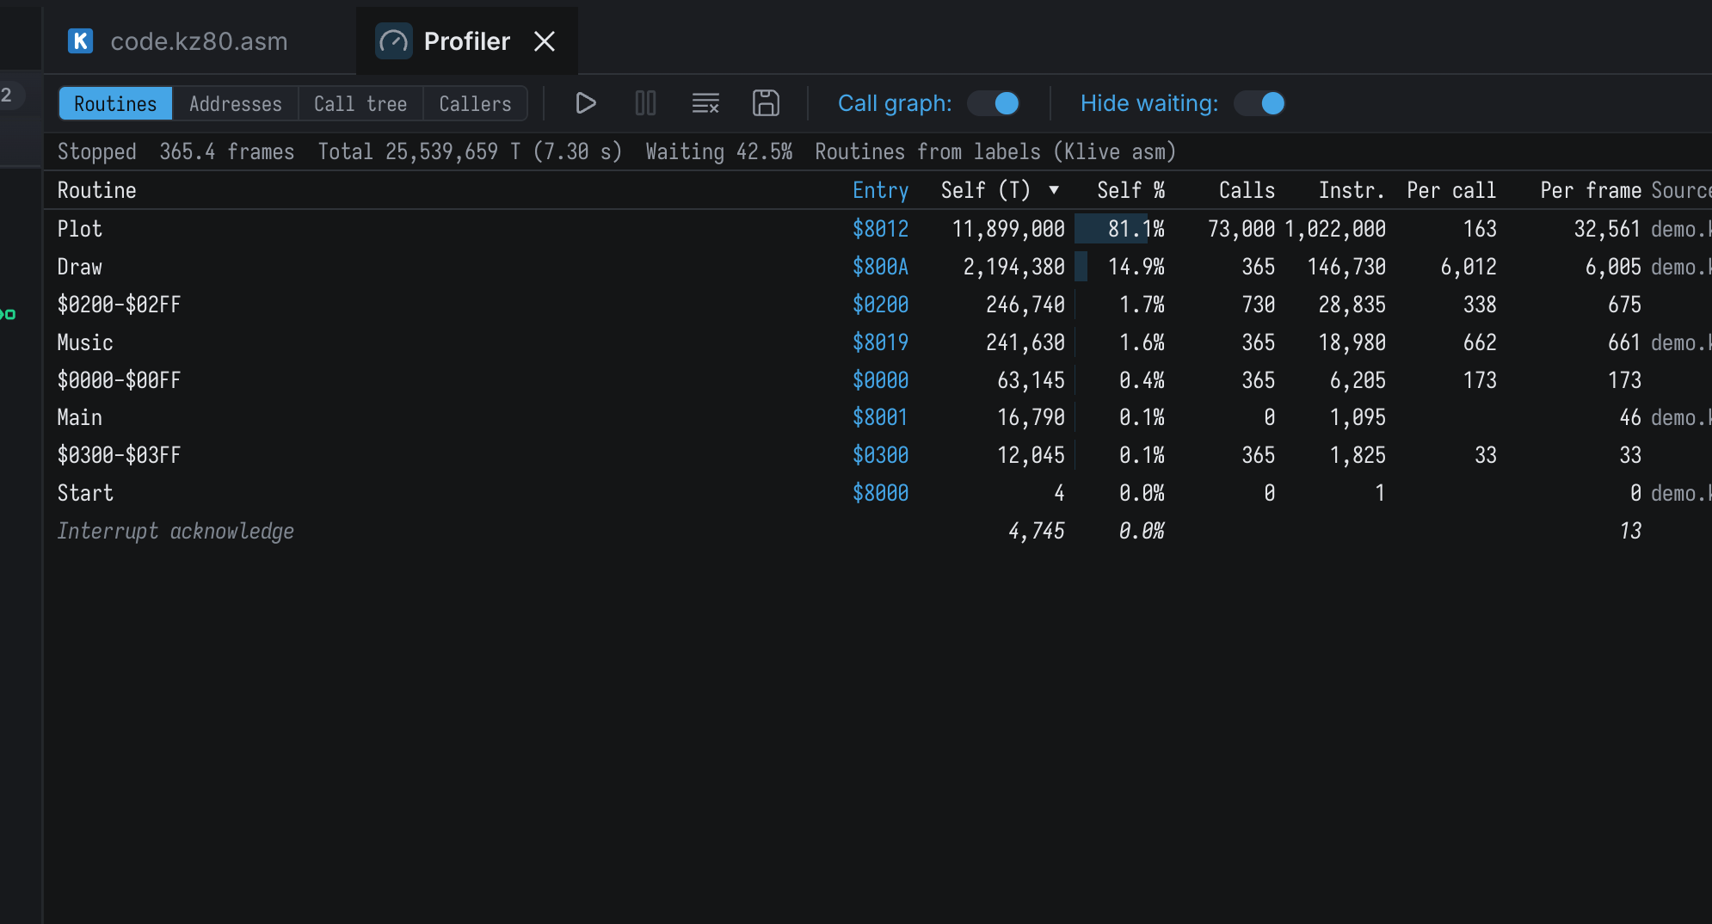The image size is (1712, 924).
Task: Select the Music routine row
Action: point(878,342)
